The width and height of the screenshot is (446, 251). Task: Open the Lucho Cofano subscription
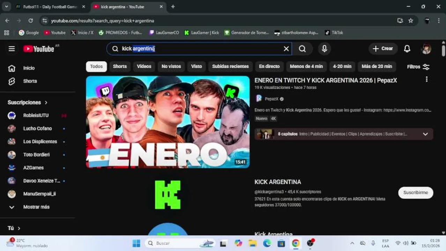(38, 128)
